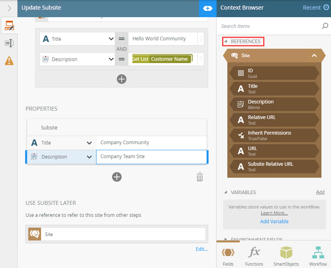Click the search magnifier icon
The height and width of the screenshot is (268, 331).
[325, 26]
